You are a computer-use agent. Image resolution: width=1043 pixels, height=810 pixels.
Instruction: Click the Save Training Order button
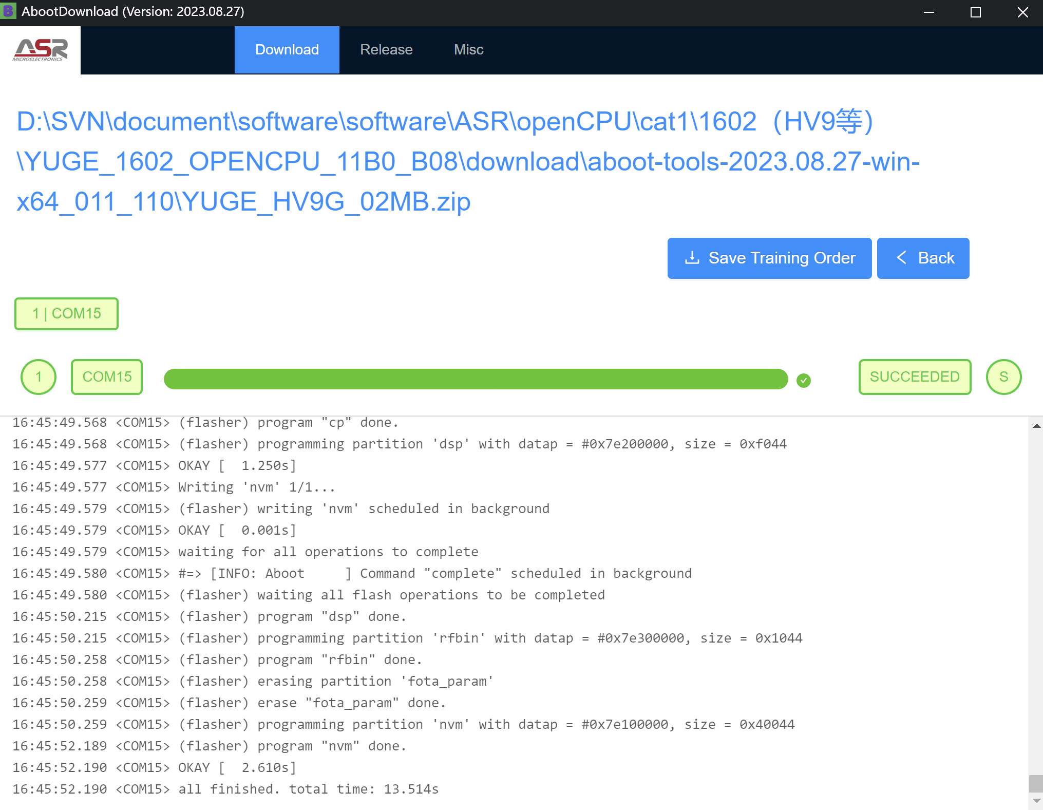[769, 258]
